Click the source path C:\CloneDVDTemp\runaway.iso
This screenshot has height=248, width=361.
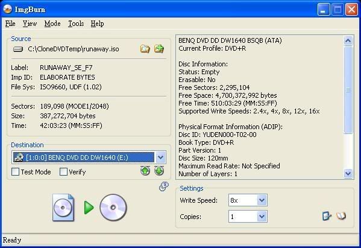(x=74, y=49)
